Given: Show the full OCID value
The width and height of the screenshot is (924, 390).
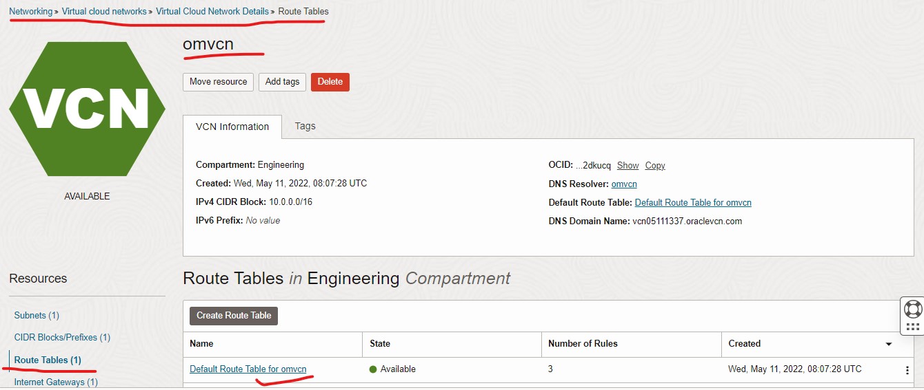Looking at the screenshot, I should coord(627,166).
